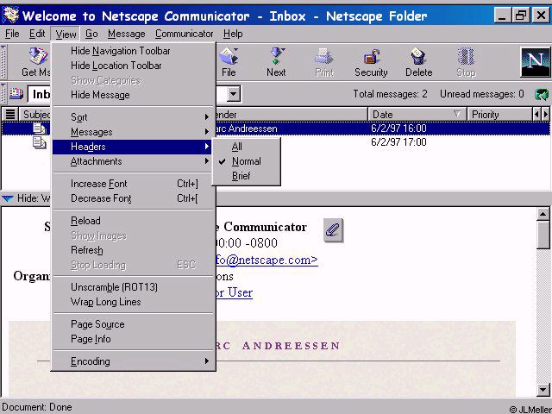The width and height of the screenshot is (552, 414).
Task: Open the Help menu
Action: point(233,34)
